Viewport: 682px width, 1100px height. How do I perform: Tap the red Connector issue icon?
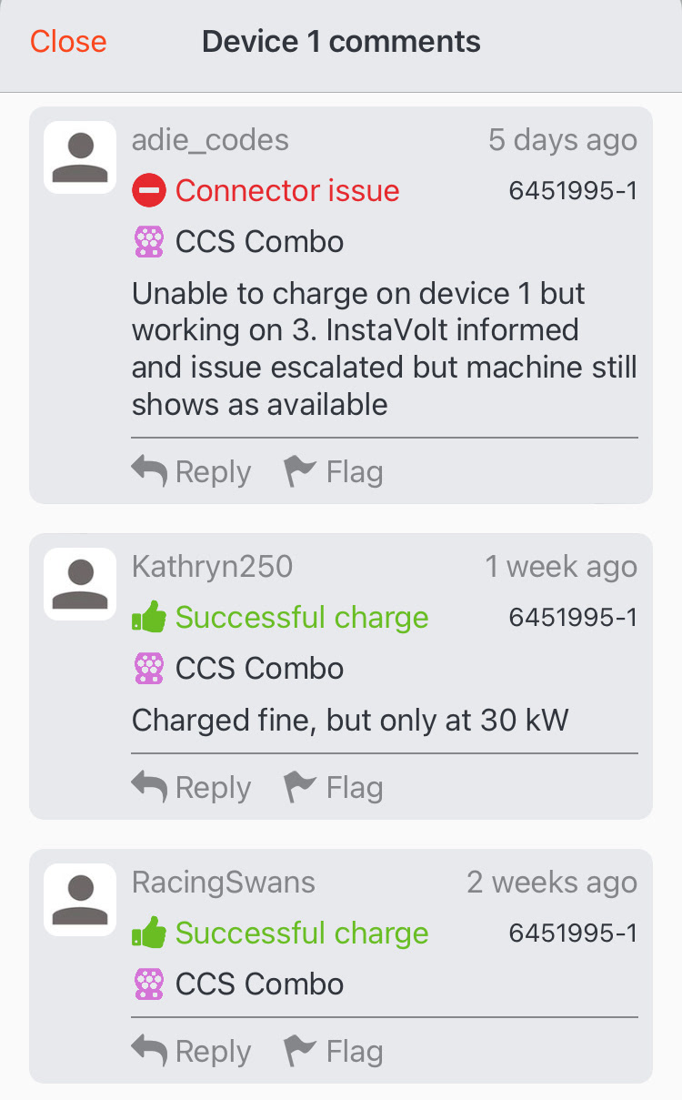point(148,191)
